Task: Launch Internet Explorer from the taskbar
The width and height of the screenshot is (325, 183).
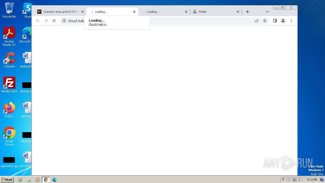Action: point(20,180)
